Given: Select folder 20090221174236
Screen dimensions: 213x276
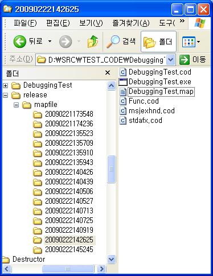Looking at the screenshot, I should tap(69, 123).
